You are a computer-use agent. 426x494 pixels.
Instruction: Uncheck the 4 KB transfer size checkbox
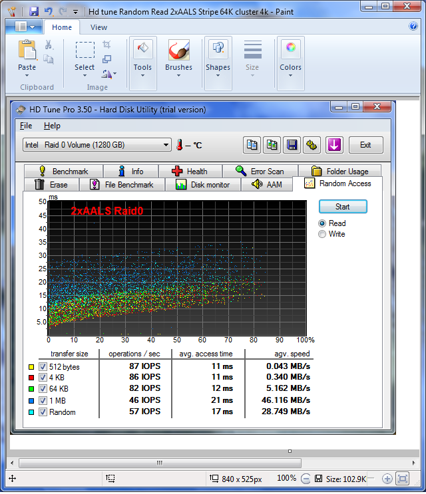point(43,378)
